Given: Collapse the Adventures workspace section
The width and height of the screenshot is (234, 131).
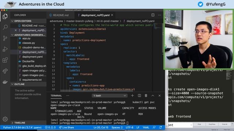Looking at the screenshot, I should coord(29,35).
